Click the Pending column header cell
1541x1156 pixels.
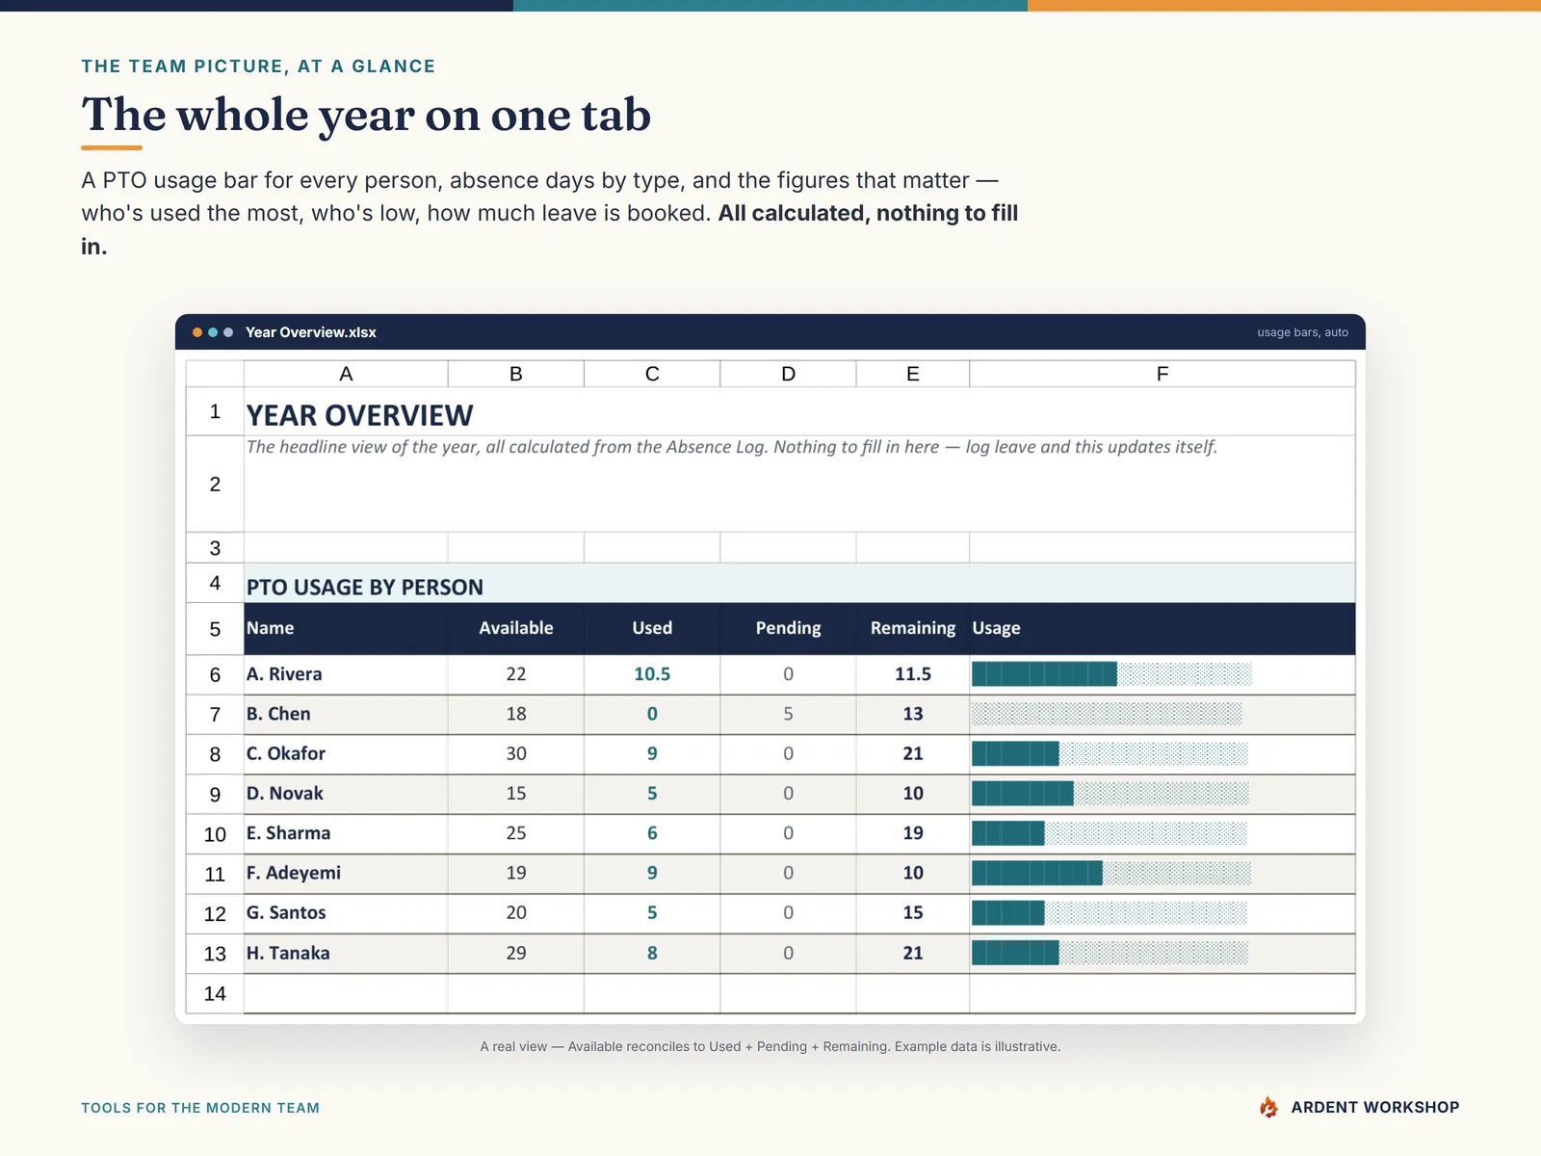click(x=788, y=628)
